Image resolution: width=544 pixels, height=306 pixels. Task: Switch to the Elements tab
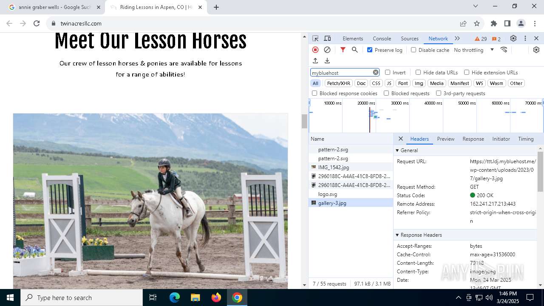point(353,38)
